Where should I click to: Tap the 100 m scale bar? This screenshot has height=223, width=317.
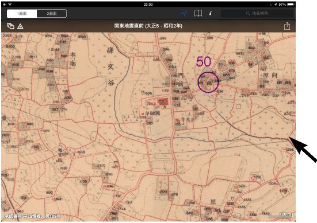pos(281,215)
